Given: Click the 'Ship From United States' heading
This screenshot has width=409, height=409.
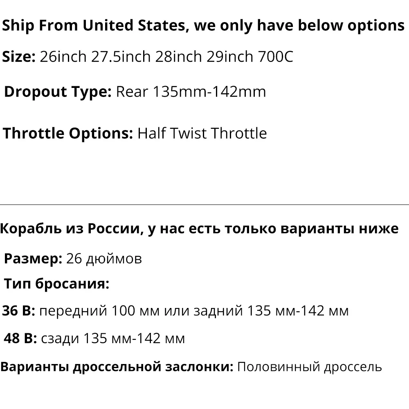Looking at the screenshot, I should point(203,25).
